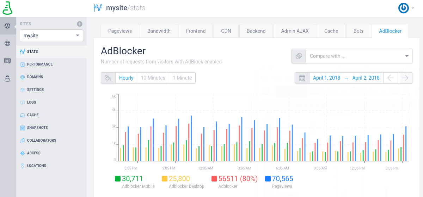Open the user profile icon in left rail

pos(7,79)
